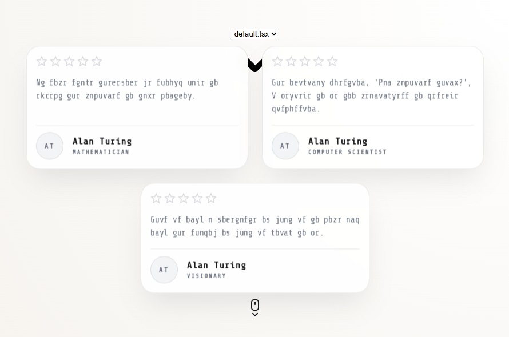Click the second star on the Visionary card
Screen dimensions: 509x337
pyautogui.click(x=170, y=199)
